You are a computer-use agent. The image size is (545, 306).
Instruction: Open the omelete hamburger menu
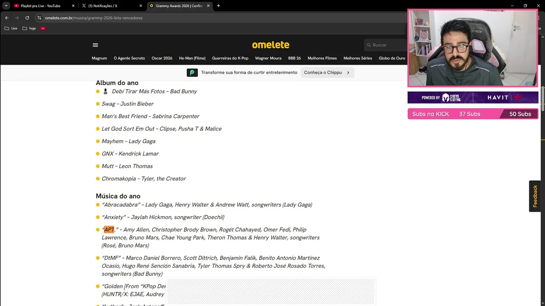95,45
